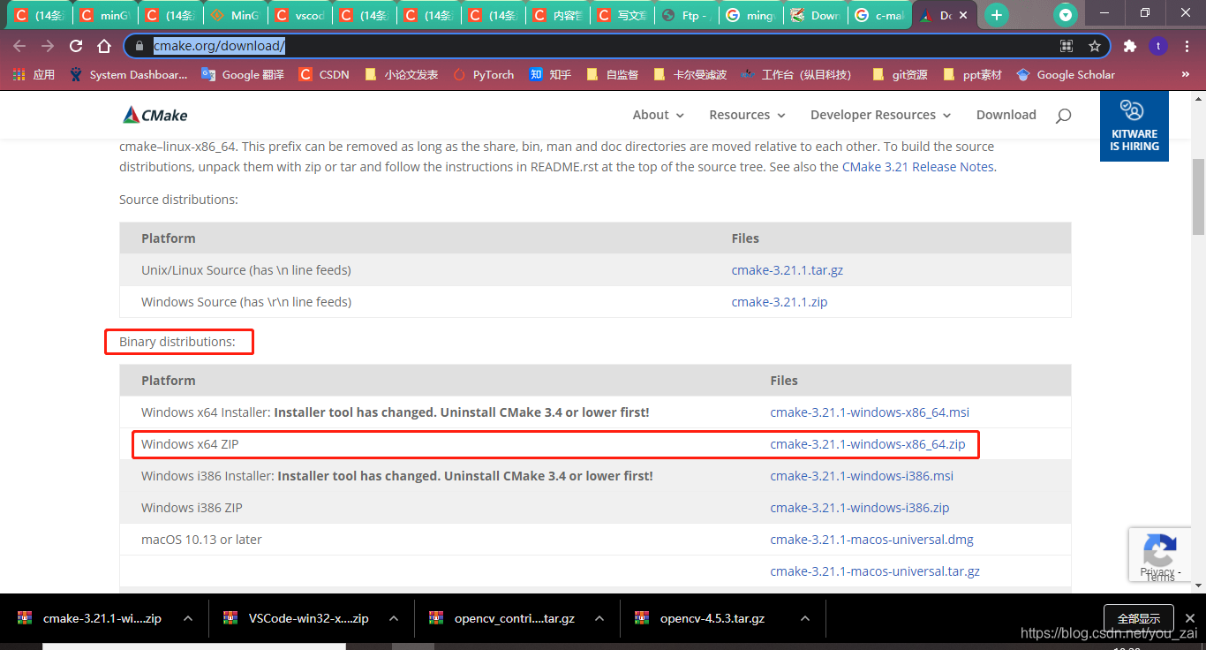1206x650 pixels.
Task: Open git资源 bookmark folder
Action: tap(900, 75)
